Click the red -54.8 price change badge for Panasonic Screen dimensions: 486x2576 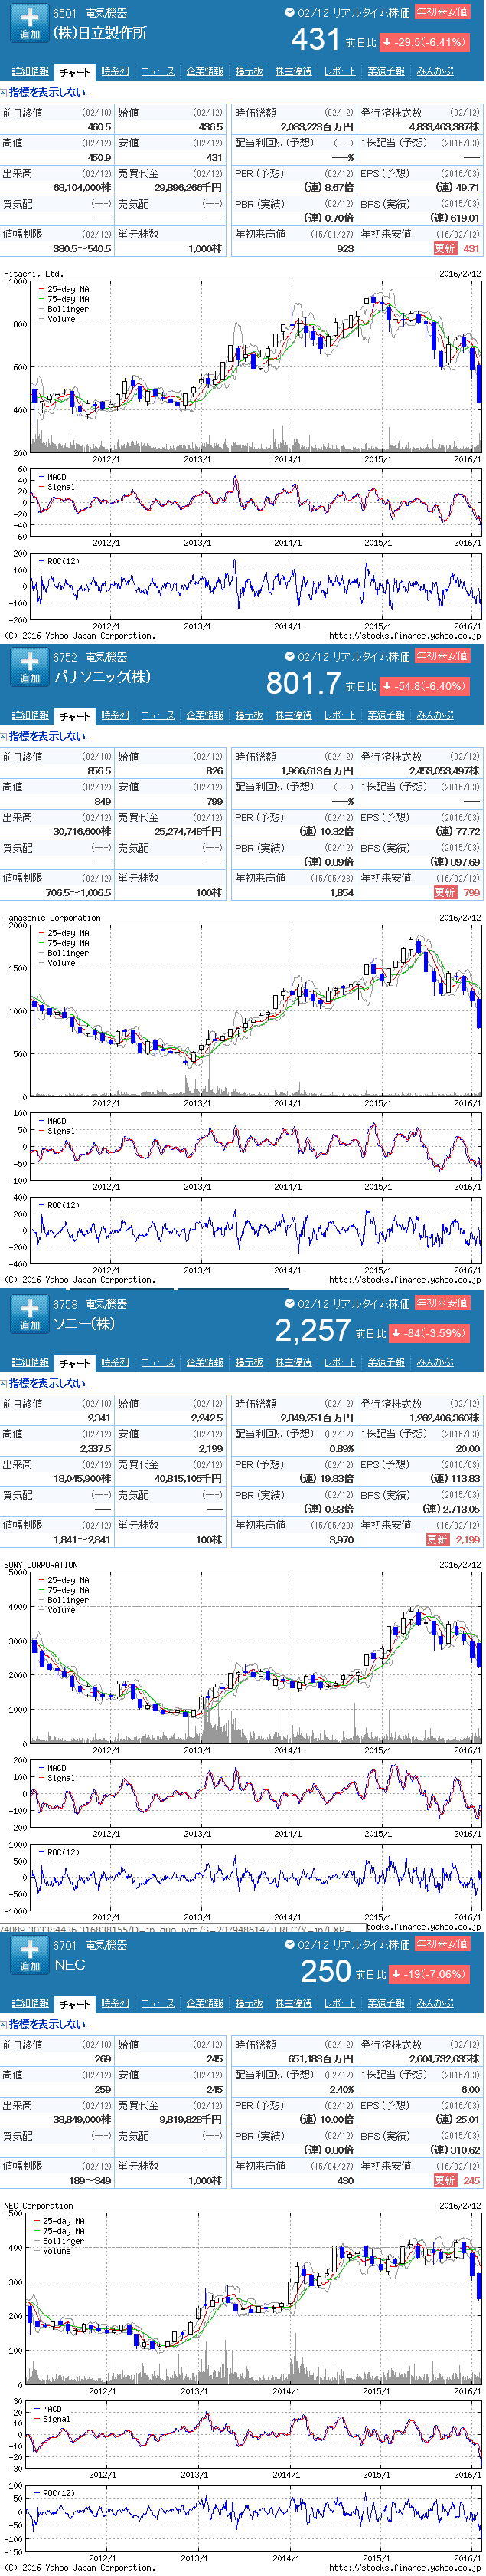click(427, 687)
